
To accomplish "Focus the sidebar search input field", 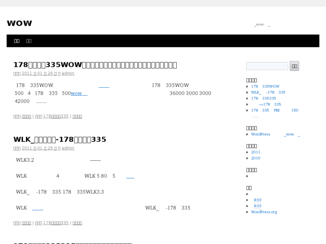I will [x=267, y=66].
